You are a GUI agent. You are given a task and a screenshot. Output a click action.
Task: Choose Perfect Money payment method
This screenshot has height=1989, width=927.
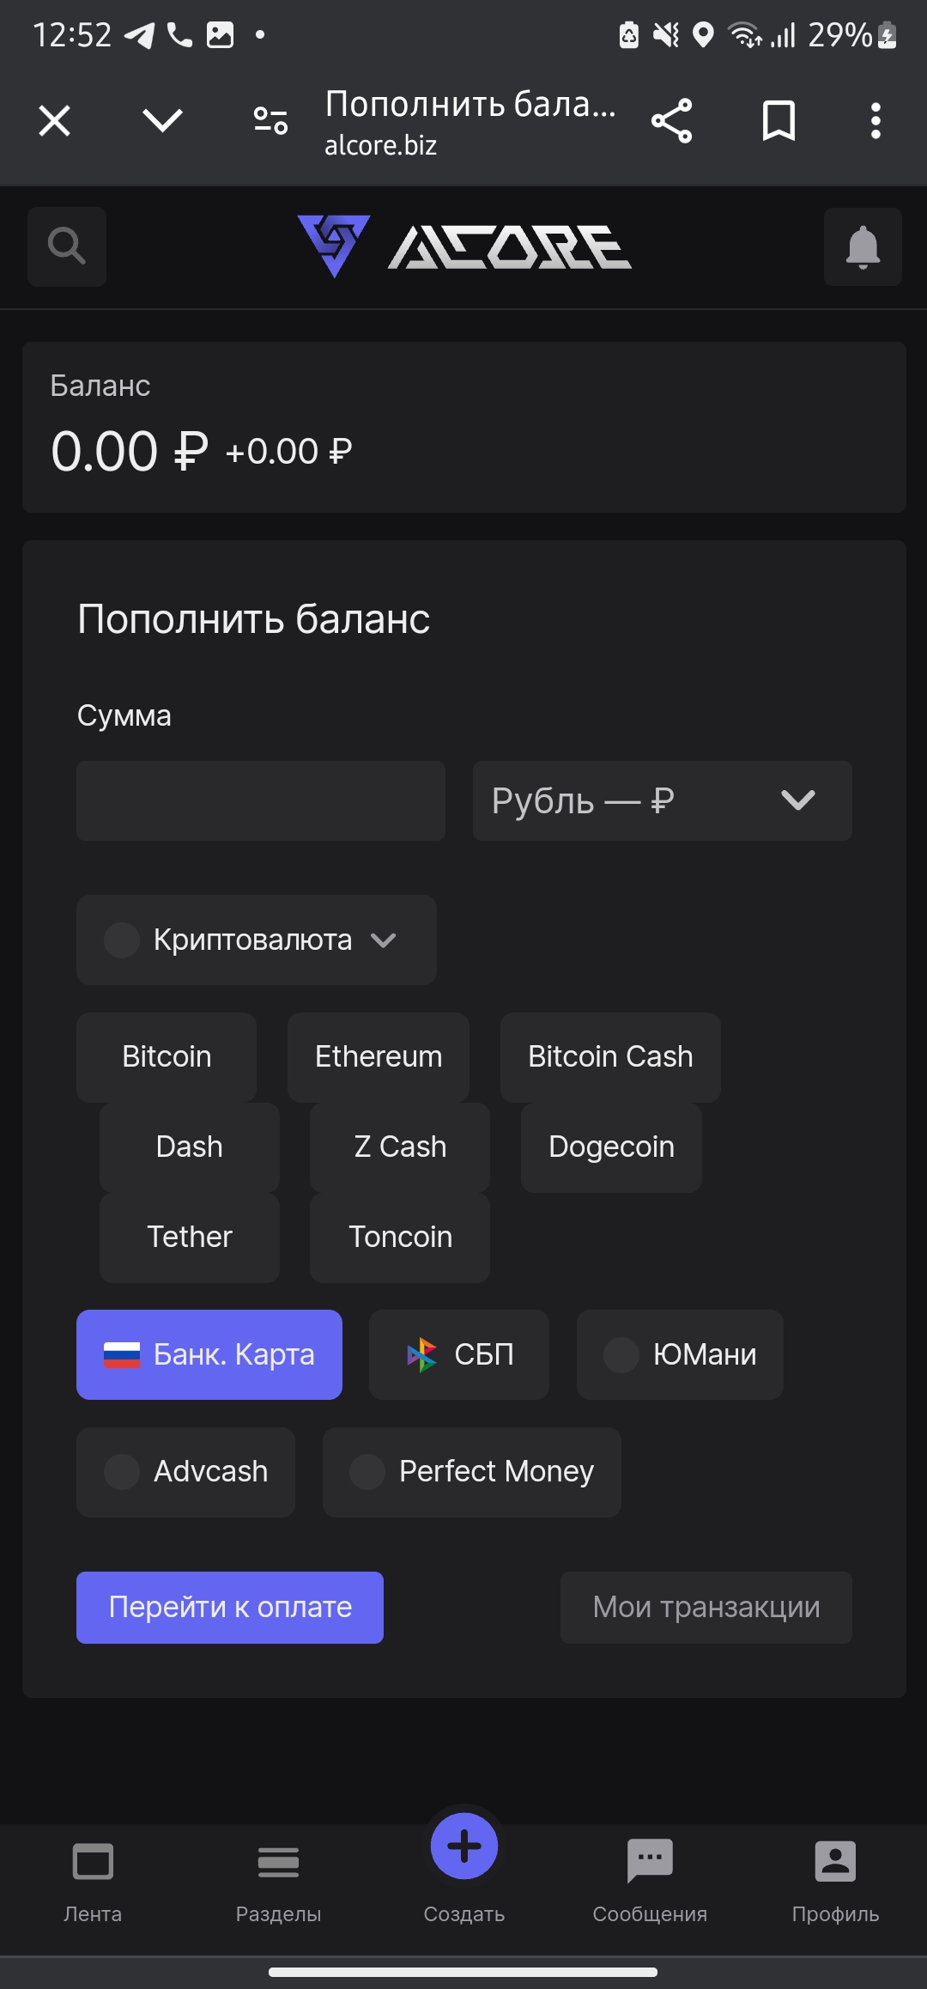(x=471, y=1471)
